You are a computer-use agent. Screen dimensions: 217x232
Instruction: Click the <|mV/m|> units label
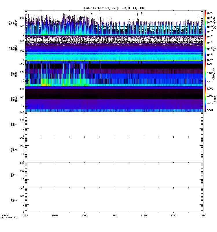214,74
